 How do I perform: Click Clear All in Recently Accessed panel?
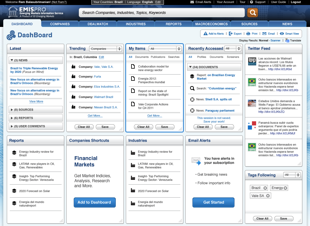point(203,127)
